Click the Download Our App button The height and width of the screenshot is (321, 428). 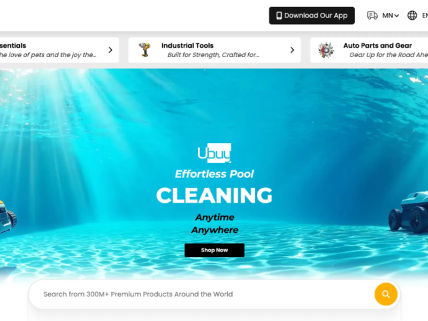[x=312, y=16]
